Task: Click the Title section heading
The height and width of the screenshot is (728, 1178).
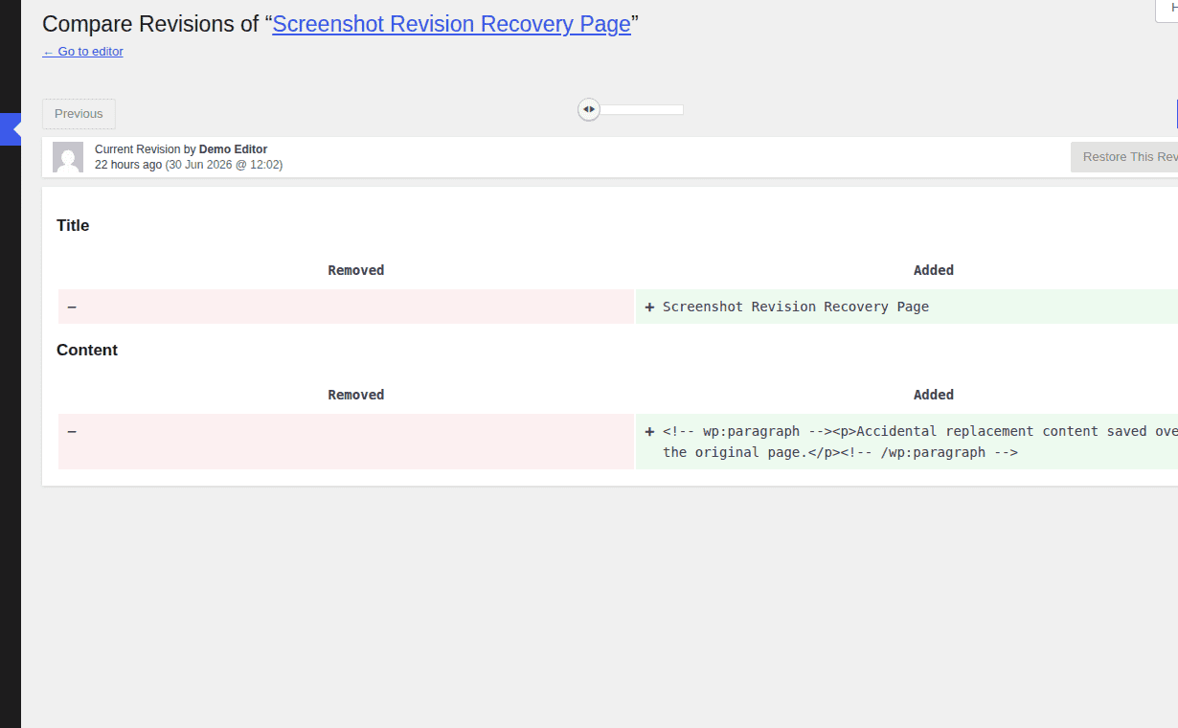Action: point(73,226)
